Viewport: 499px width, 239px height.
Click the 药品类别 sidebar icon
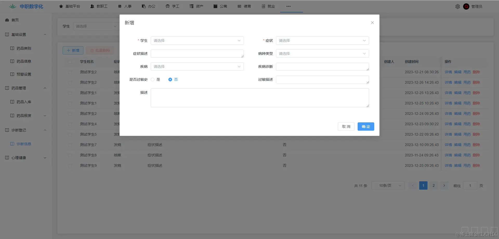[12, 48]
